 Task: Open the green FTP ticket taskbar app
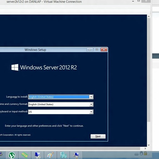(25, 155)
